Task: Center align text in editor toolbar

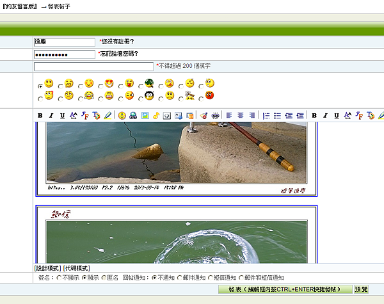Action: pyautogui.click(x=241, y=115)
